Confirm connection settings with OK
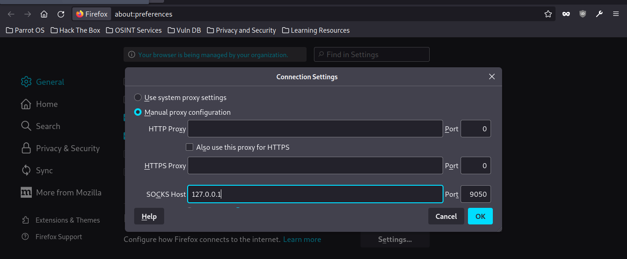The height and width of the screenshot is (259, 627). 480,217
